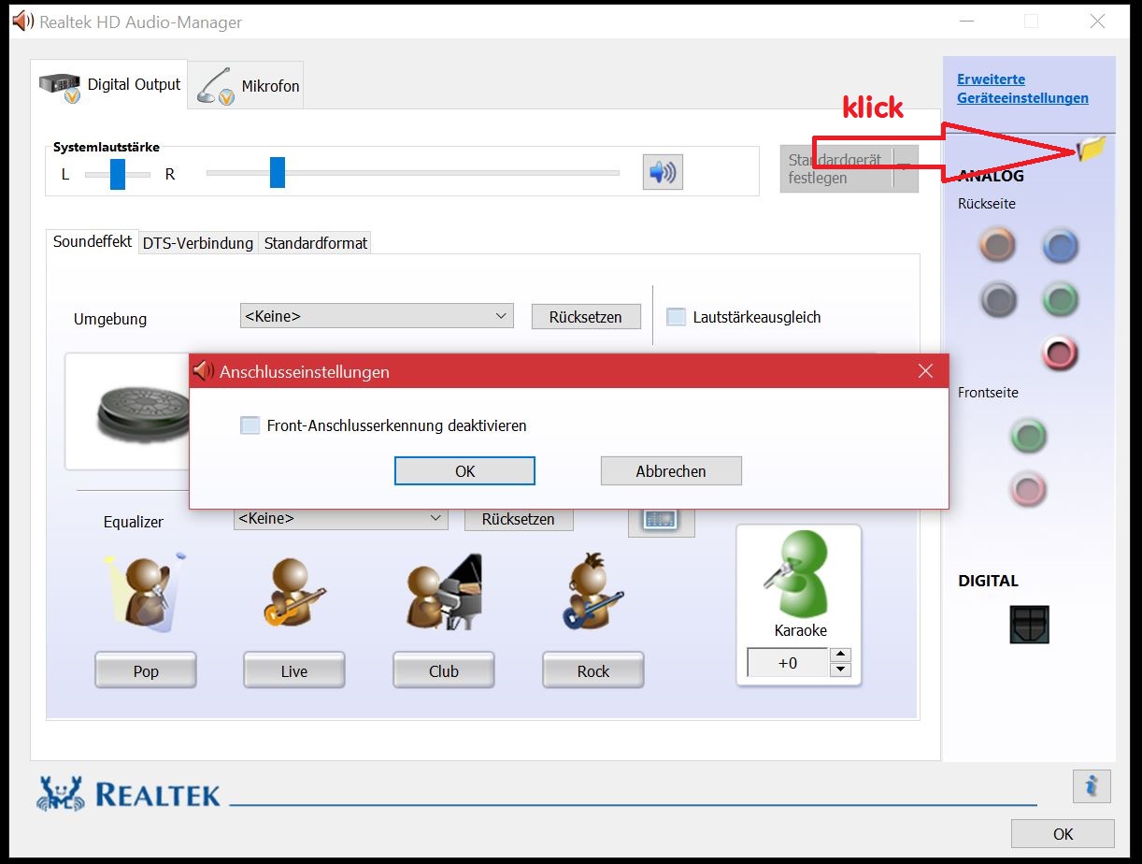Switch to the Mikrofon tab

click(x=246, y=85)
